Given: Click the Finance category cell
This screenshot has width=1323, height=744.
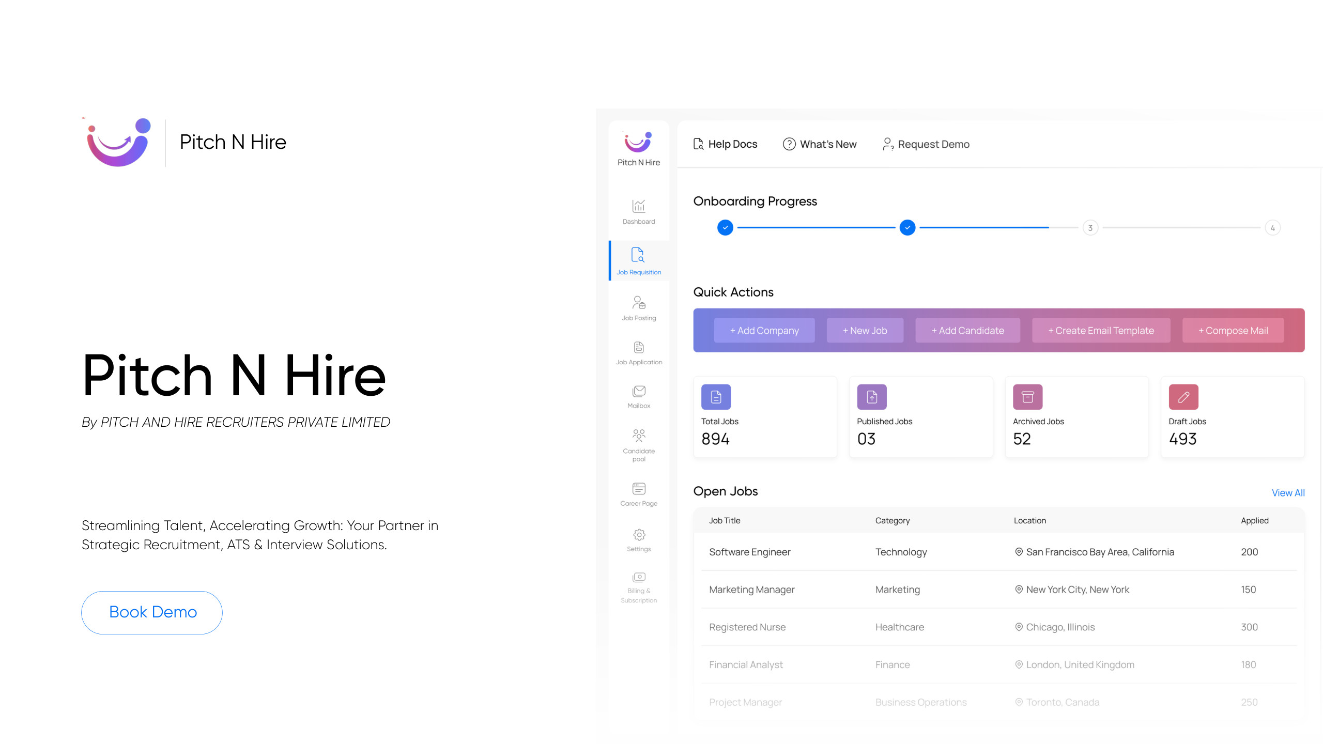Looking at the screenshot, I should [892, 665].
